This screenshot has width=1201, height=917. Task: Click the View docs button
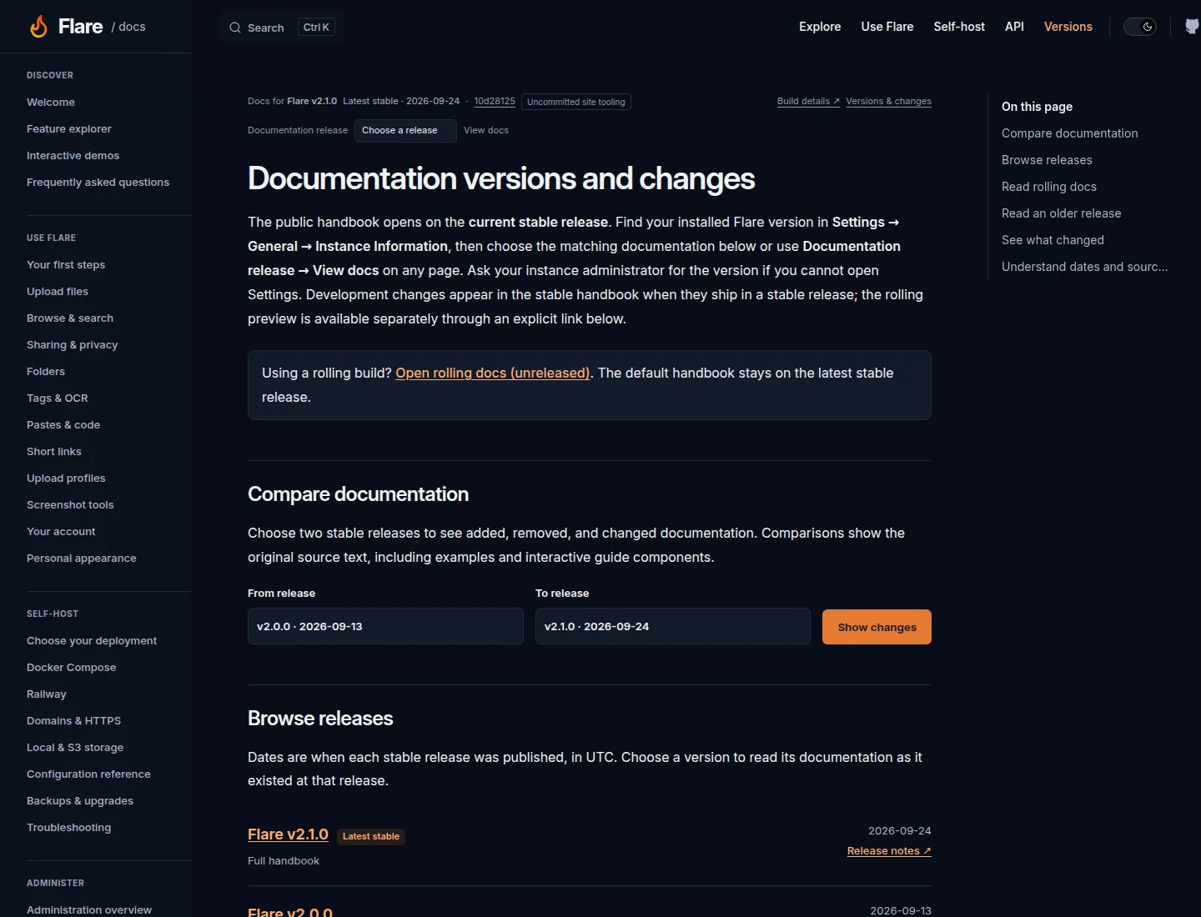(x=486, y=131)
